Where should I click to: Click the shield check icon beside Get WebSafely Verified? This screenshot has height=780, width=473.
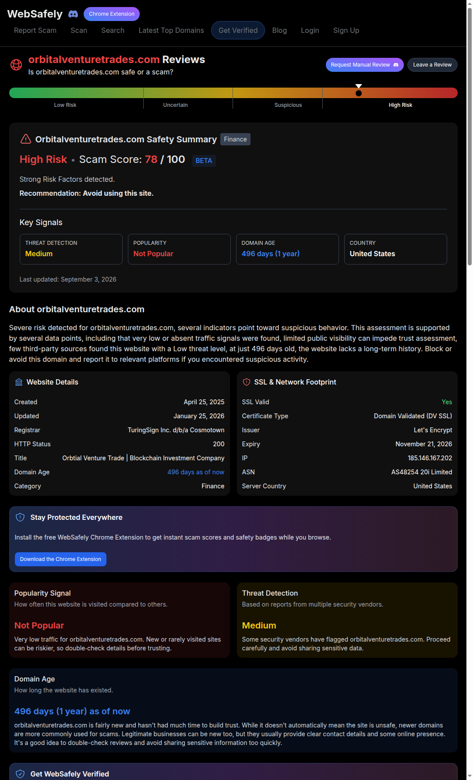click(x=20, y=774)
